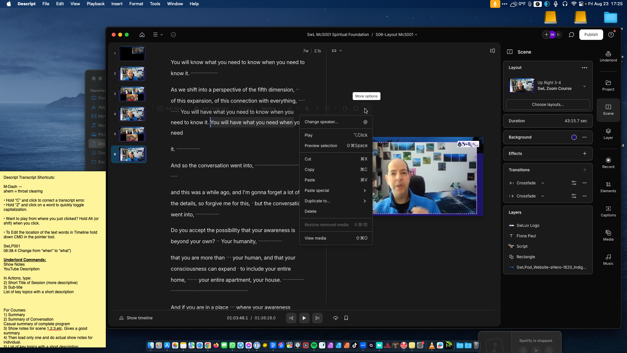Open the Media sidebar panel

click(608, 235)
